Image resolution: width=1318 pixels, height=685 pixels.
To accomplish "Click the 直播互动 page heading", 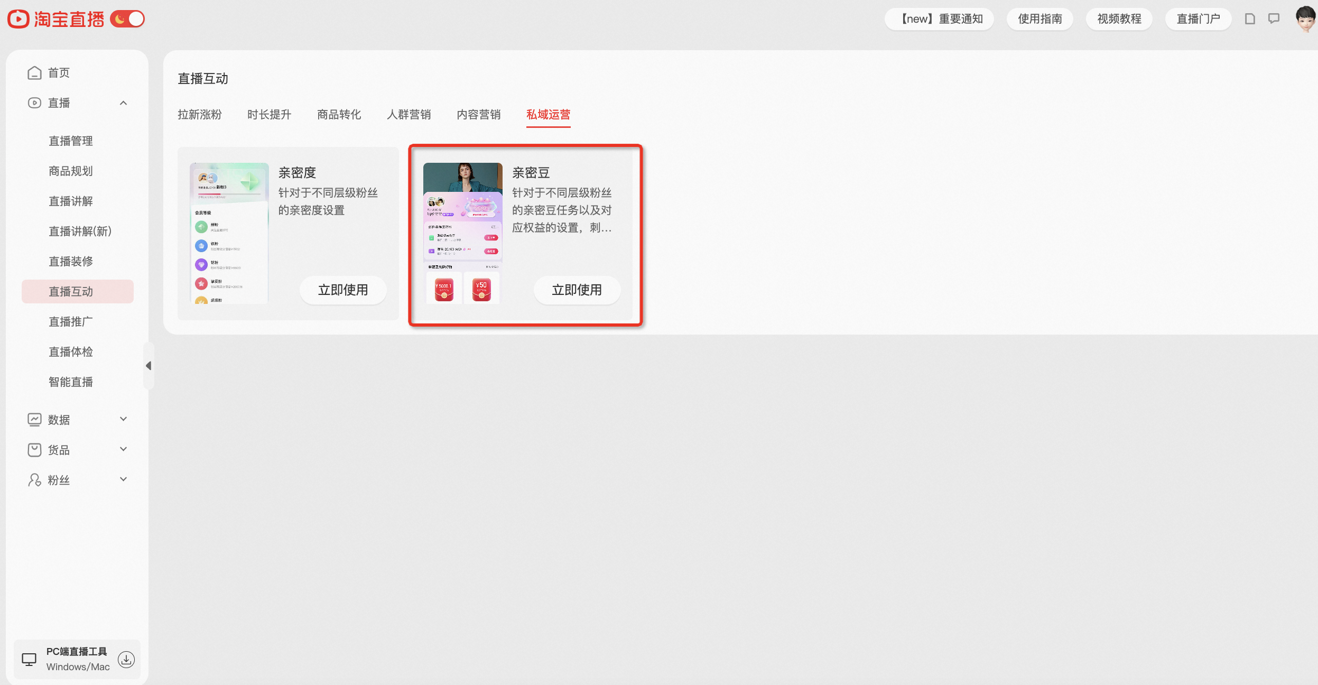I will click(203, 79).
